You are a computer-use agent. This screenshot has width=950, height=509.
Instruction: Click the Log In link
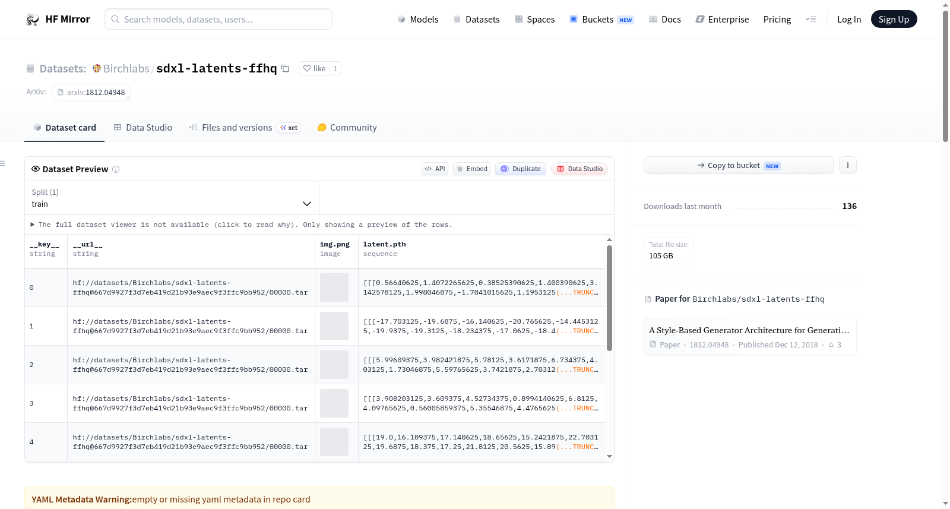(x=849, y=20)
